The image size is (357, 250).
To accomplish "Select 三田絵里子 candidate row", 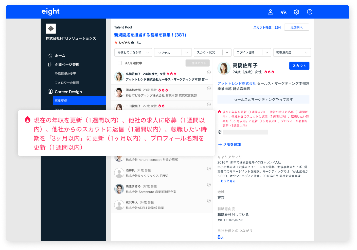I will click(x=162, y=106).
